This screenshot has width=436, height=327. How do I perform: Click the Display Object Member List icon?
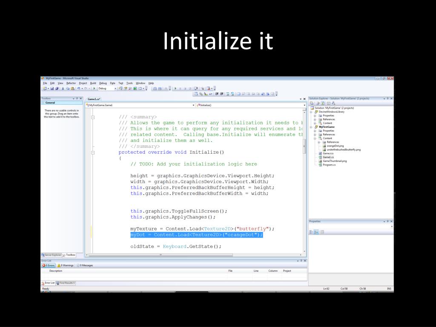click(x=196, y=94)
